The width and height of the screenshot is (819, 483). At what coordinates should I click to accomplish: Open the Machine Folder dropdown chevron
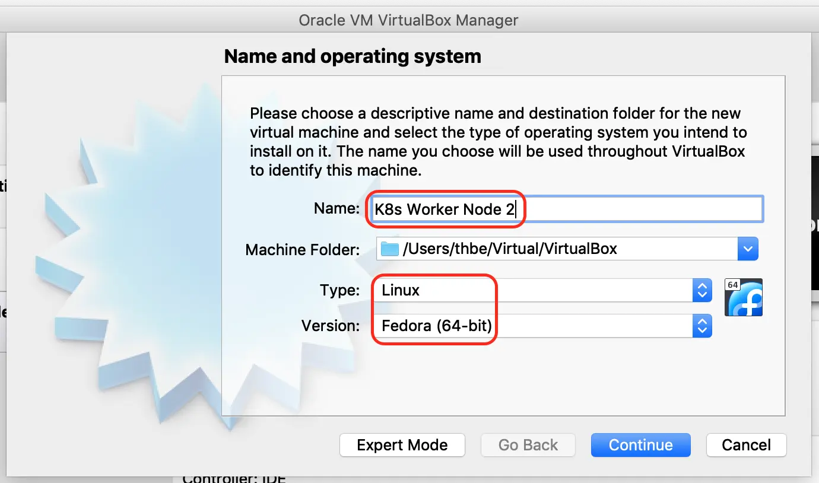(748, 249)
